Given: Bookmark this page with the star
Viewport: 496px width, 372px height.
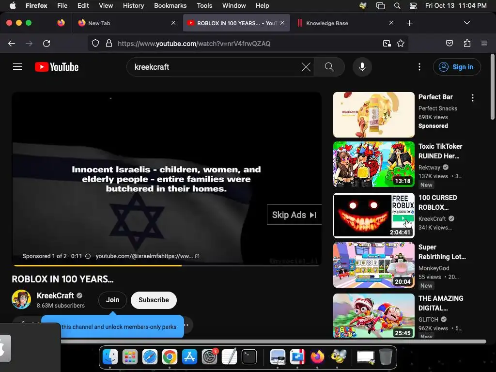Looking at the screenshot, I should (x=401, y=43).
